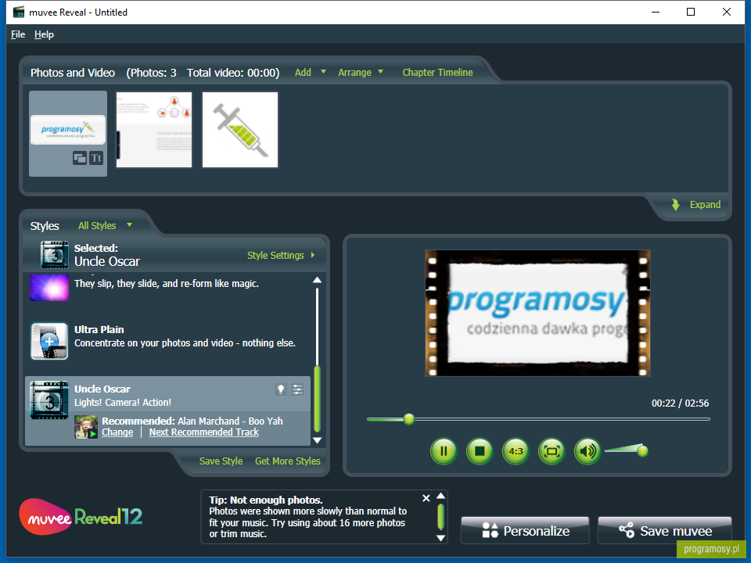The height and width of the screenshot is (563, 751).
Task: Open the File menu
Action: click(18, 34)
